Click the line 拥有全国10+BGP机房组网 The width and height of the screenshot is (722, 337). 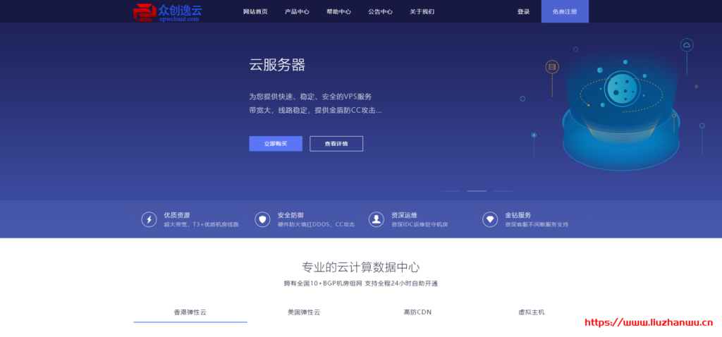[x=323, y=283]
